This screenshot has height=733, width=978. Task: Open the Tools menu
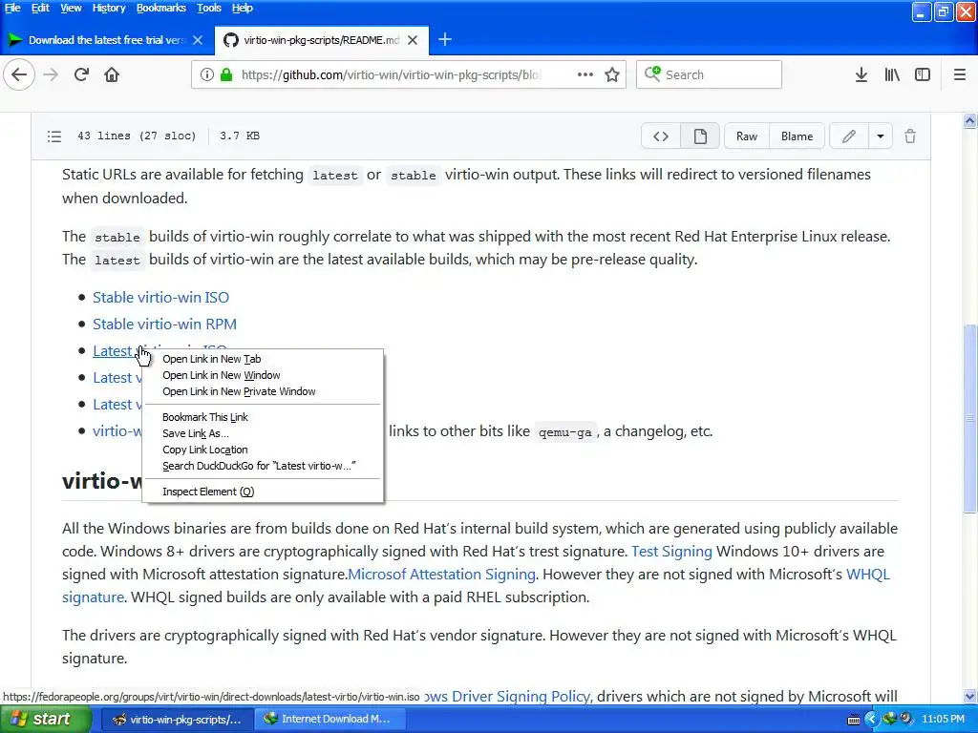coord(209,8)
